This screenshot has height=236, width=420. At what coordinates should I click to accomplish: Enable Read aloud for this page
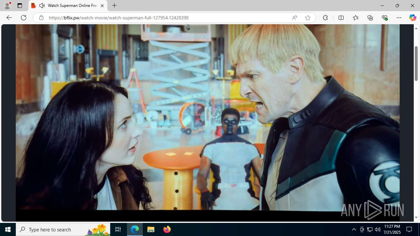click(295, 18)
